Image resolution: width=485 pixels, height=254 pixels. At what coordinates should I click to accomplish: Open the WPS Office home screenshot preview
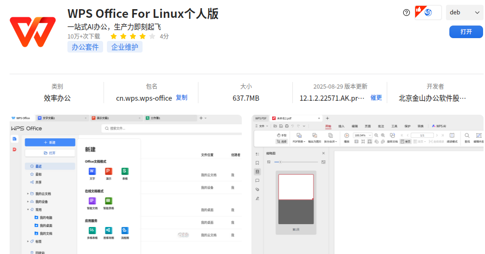[126, 185]
